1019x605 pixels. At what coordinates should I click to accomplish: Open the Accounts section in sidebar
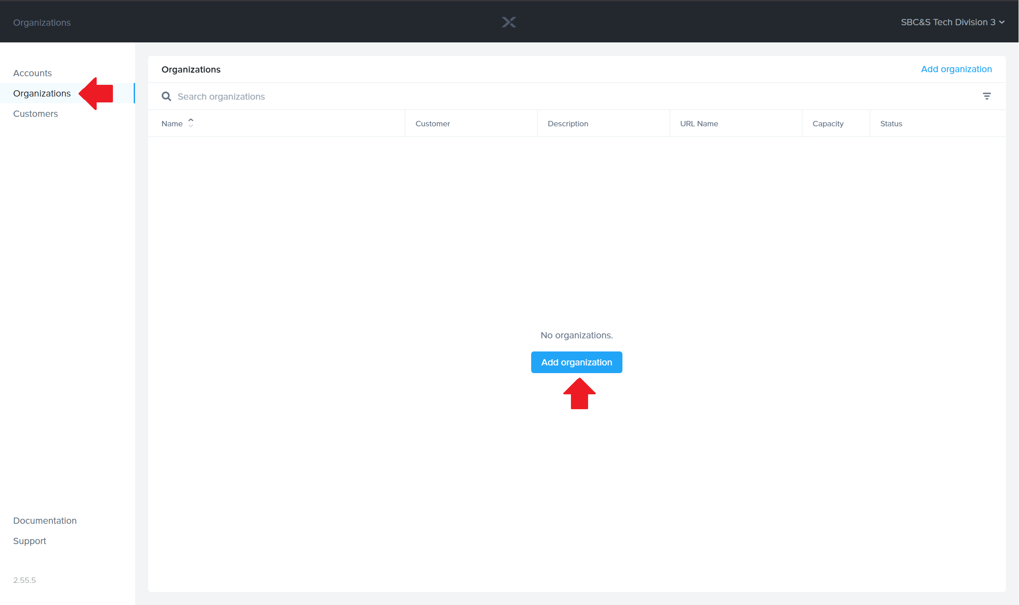click(x=33, y=73)
